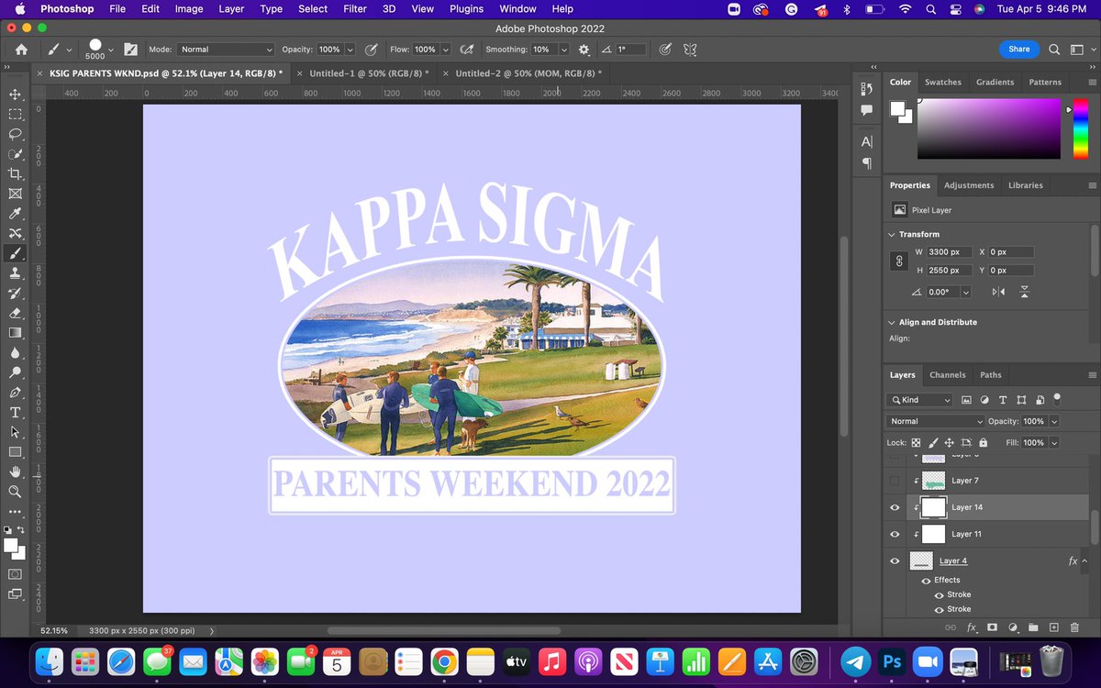
Task: Toggle pressure for opacity
Action: pos(371,50)
